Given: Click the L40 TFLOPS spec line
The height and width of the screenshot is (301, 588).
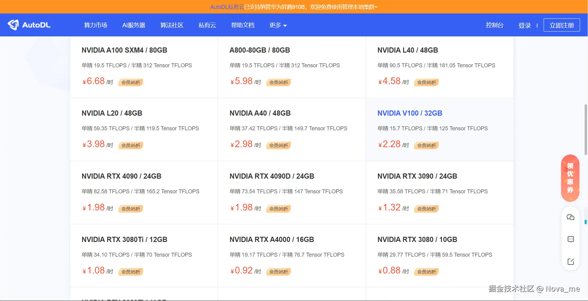Looking at the screenshot, I should click(x=436, y=65).
